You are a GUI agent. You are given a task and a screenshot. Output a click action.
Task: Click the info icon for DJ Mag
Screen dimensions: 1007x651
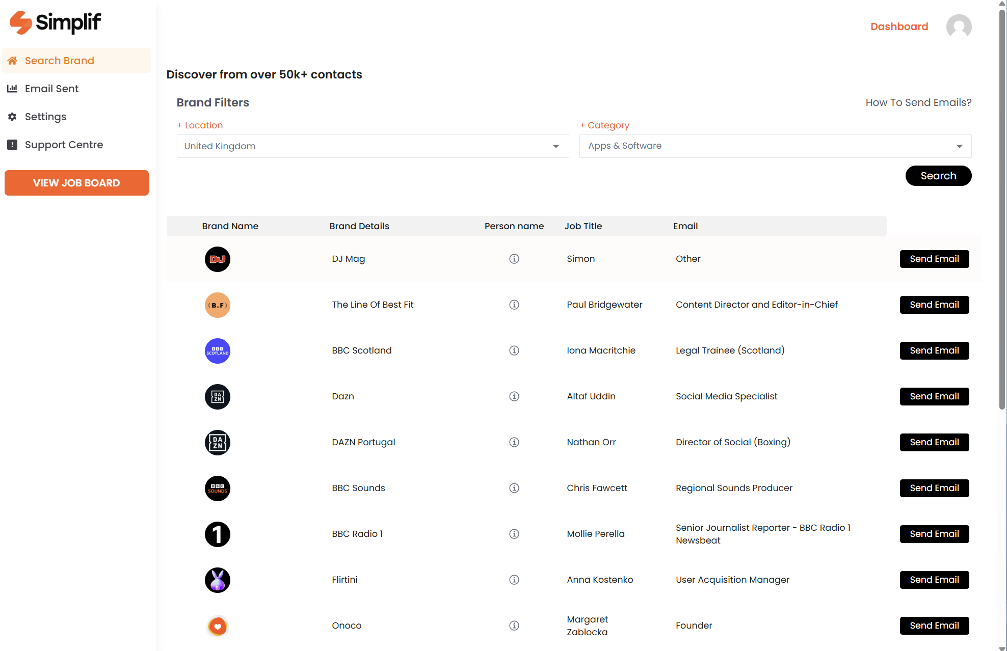pos(514,259)
